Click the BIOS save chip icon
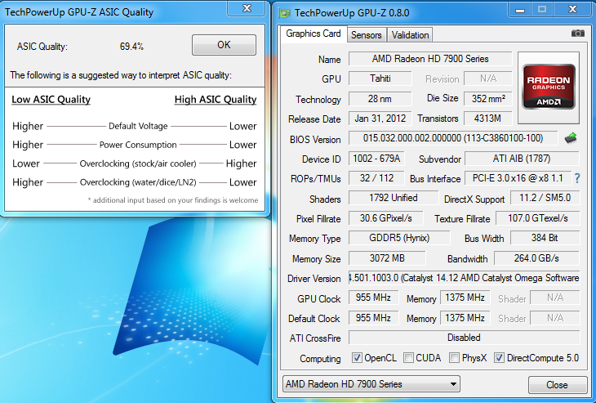 (x=571, y=138)
